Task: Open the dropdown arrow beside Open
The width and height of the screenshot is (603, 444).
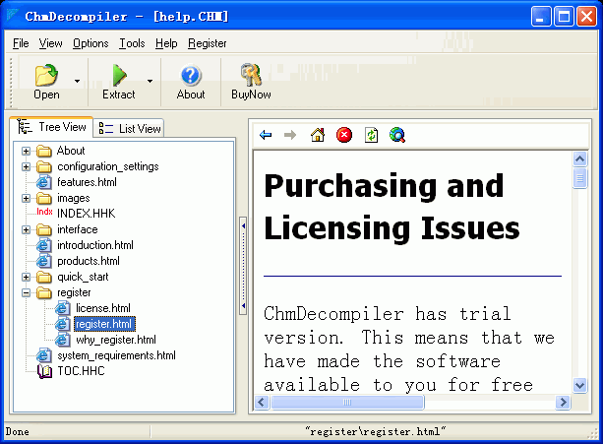Action: click(x=77, y=81)
